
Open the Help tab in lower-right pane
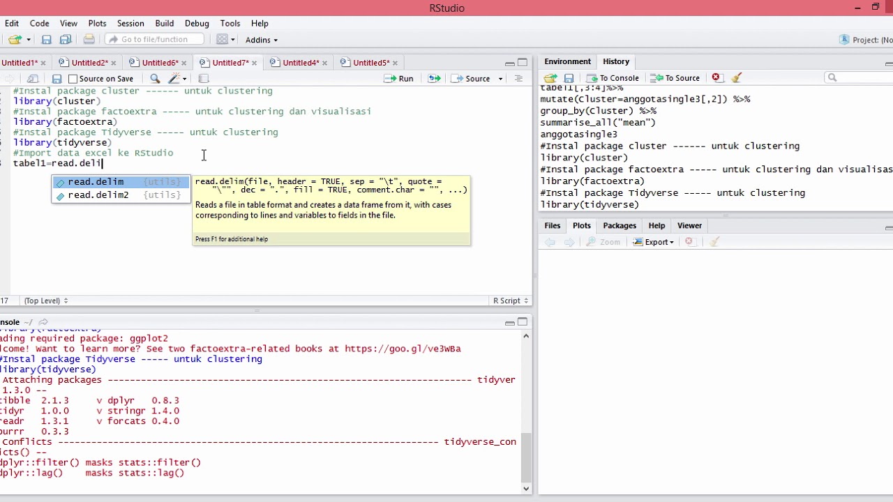[x=656, y=226]
